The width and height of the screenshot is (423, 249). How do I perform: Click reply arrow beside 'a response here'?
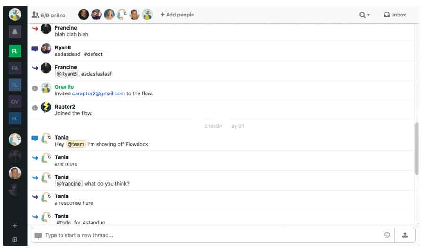tap(35, 197)
